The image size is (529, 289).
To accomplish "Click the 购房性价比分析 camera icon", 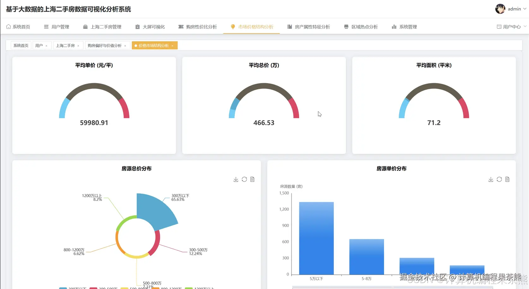I will 181,27.
